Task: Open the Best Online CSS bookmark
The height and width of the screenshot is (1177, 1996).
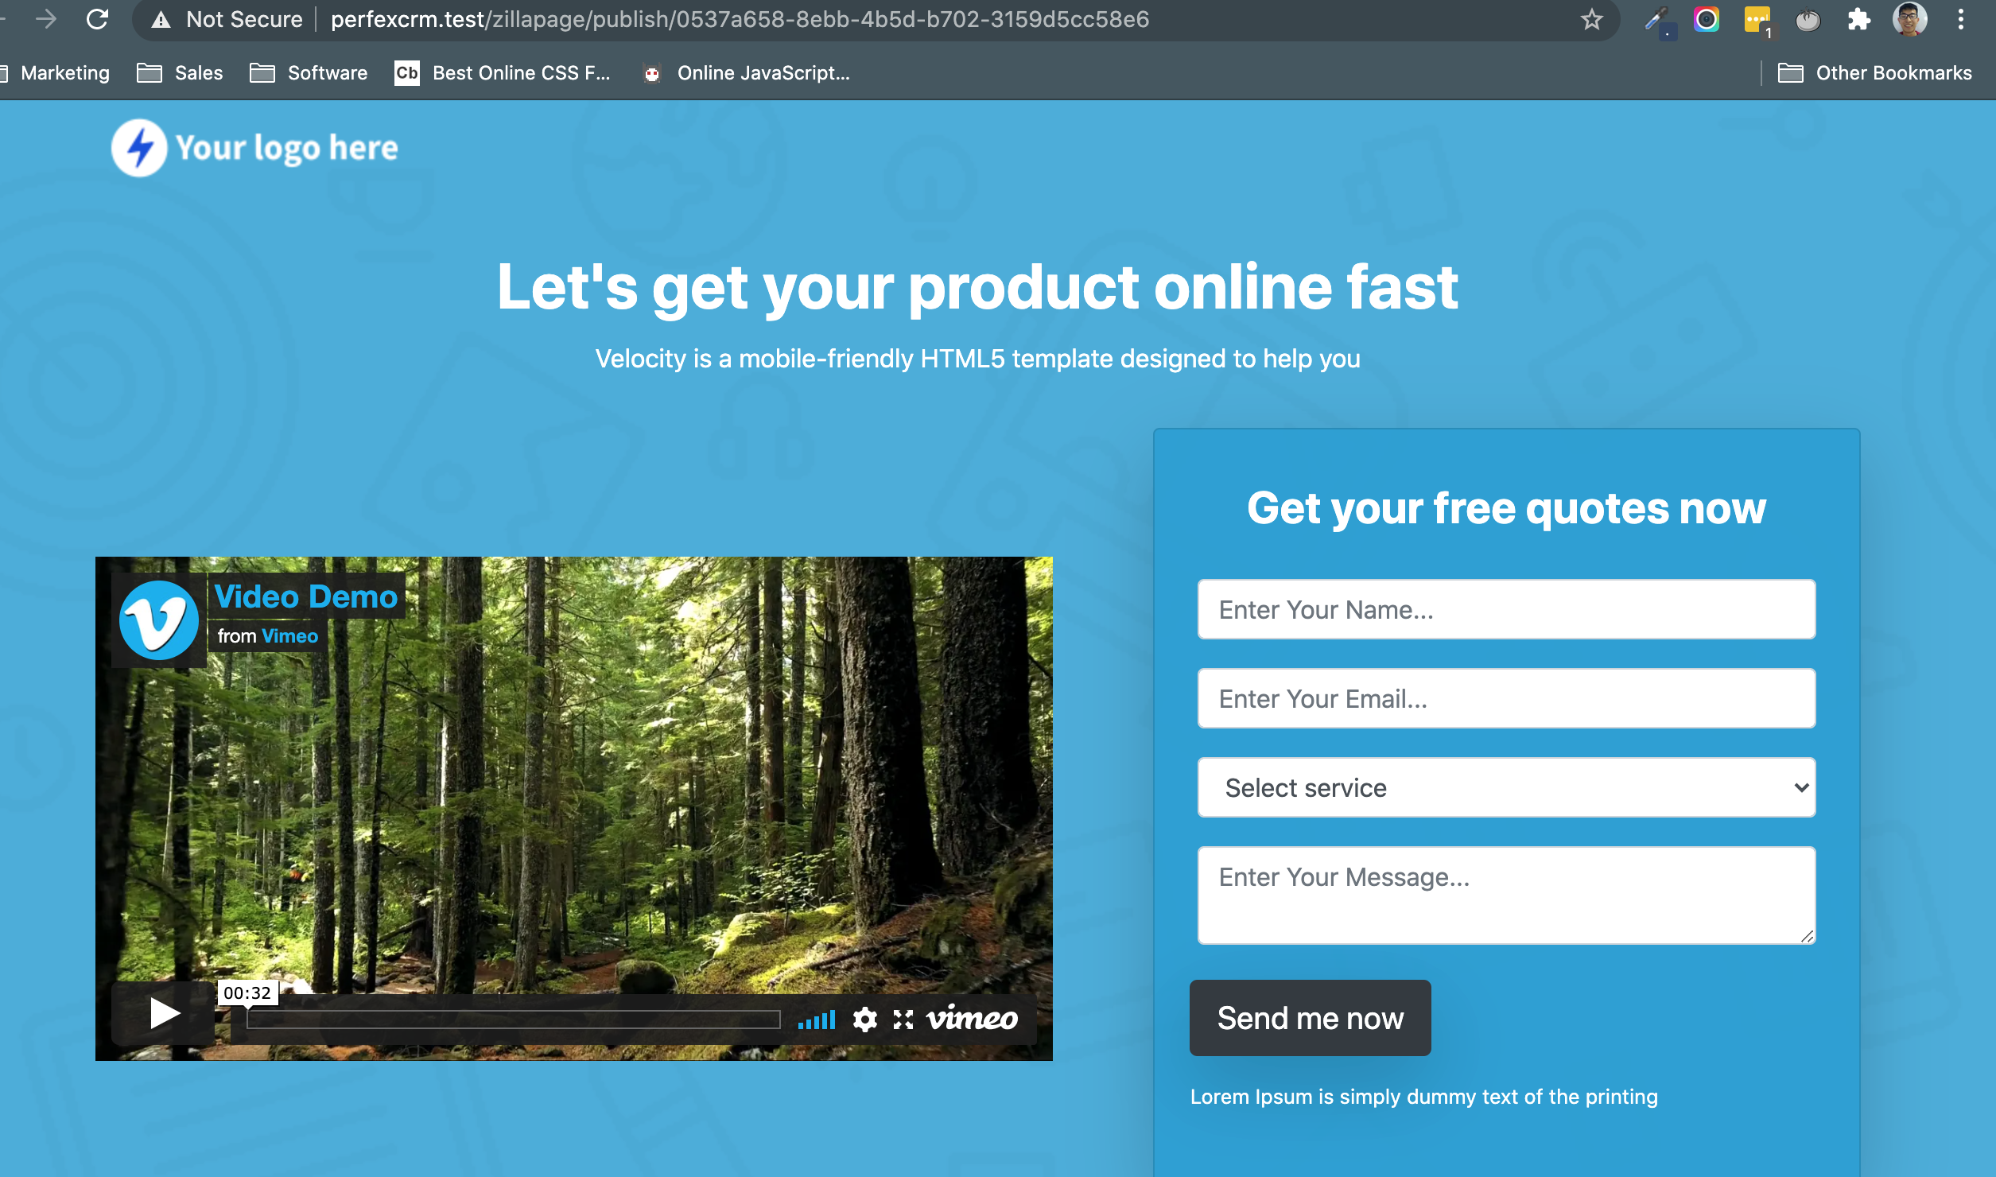Action: [x=503, y=73]
